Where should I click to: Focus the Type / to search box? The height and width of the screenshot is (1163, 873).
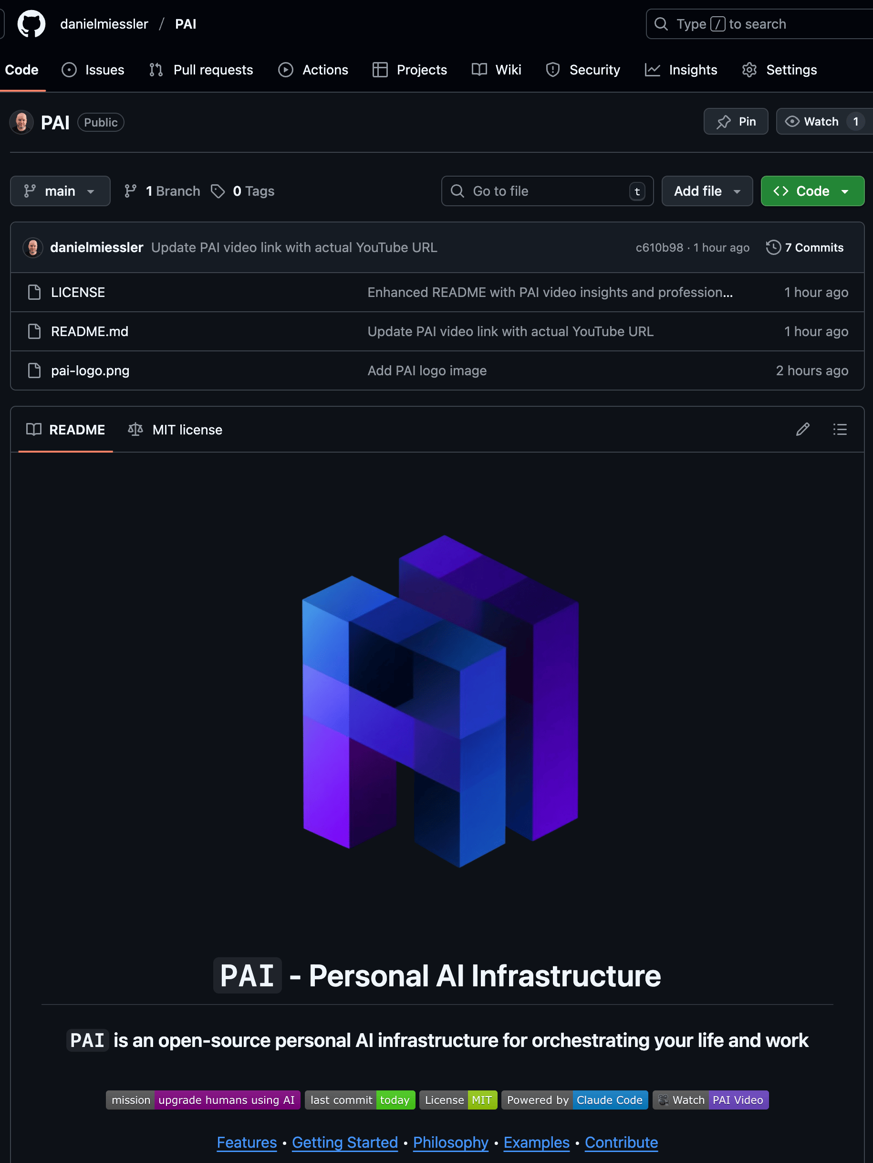759,24
